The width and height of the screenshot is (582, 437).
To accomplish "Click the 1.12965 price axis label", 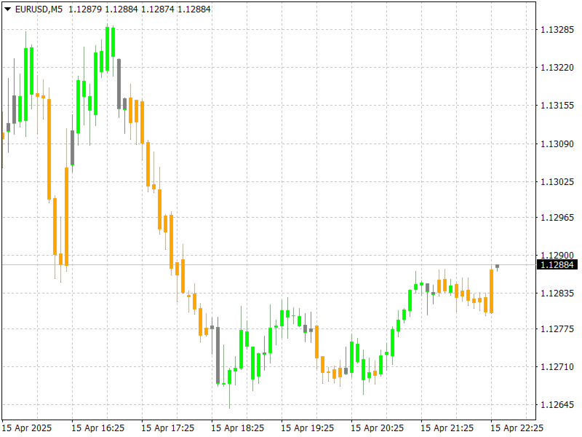I will tap(557, 217).
